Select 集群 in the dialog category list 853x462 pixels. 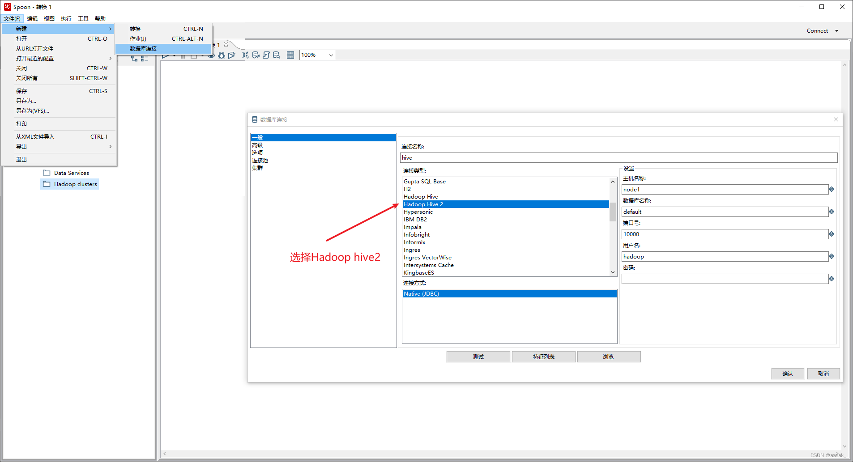tap(324, 168)
